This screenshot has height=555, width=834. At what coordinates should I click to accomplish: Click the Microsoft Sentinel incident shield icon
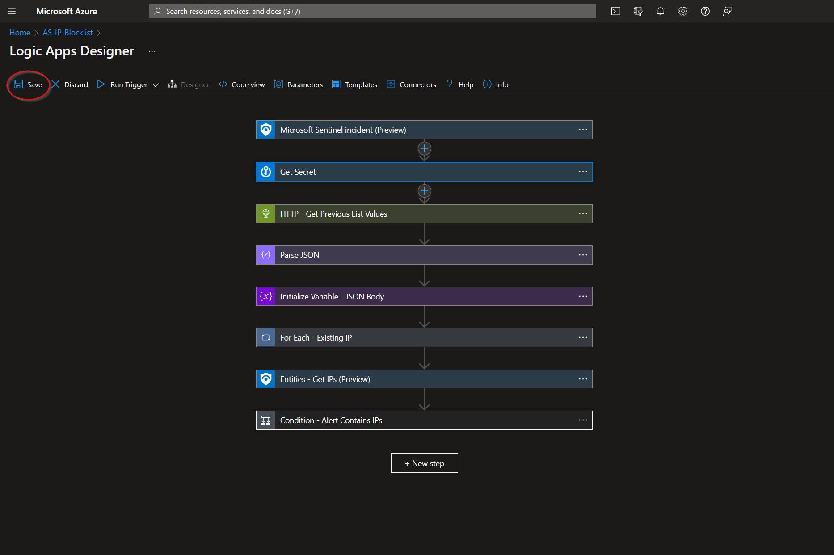point(266,130)
